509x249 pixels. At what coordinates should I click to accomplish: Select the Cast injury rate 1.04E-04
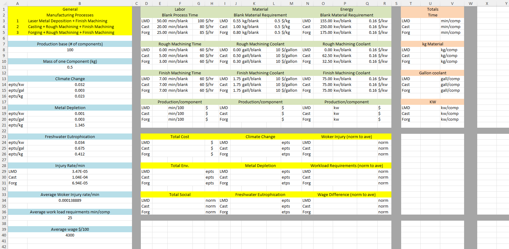coord(80,177)
